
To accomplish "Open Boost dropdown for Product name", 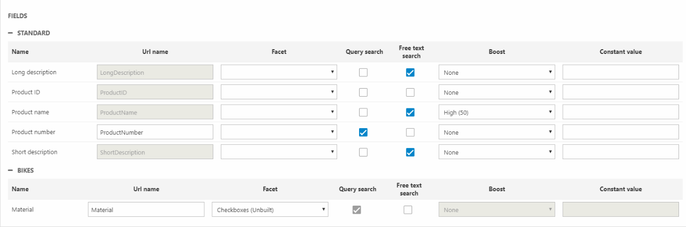I will coord(496,113).
